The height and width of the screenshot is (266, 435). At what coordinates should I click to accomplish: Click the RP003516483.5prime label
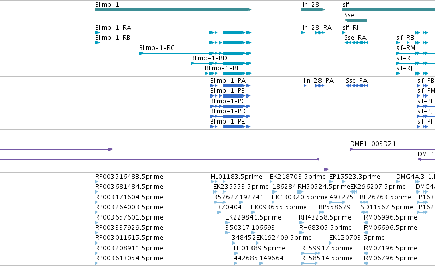click(x=129, y=177)
